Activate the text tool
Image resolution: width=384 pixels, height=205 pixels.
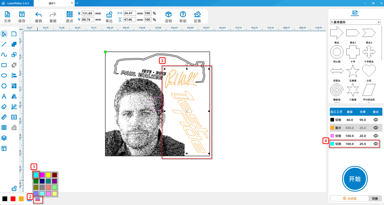coord(4,96)
